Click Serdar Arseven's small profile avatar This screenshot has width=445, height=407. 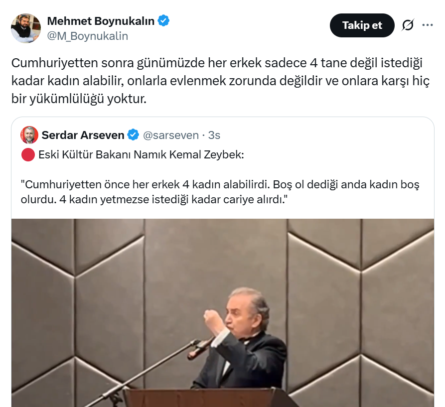(x=29, y=135)
